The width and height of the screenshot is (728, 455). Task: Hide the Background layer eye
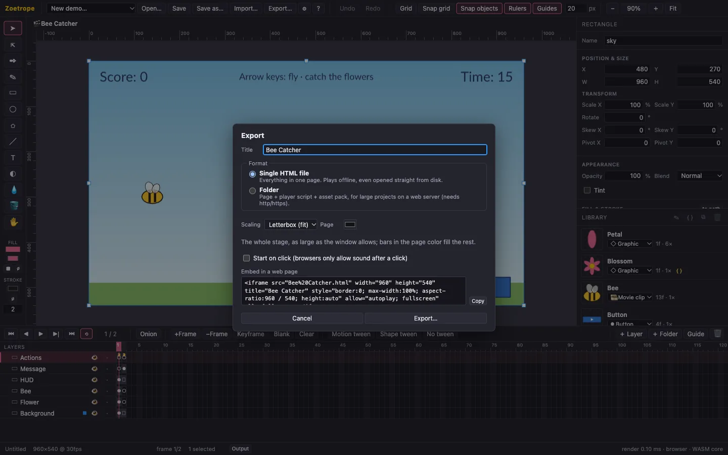pyautogui.click(x=94, y=413)
